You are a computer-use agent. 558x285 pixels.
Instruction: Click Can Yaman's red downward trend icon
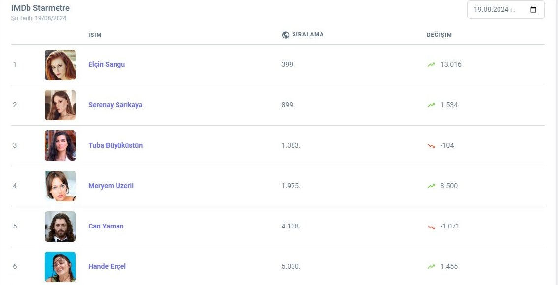431,227
